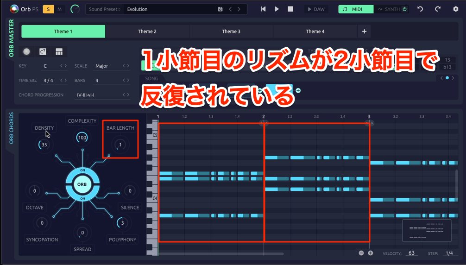Select the Theme 3 tab
This screenshot has height=265, width=466.
point(231,32)
